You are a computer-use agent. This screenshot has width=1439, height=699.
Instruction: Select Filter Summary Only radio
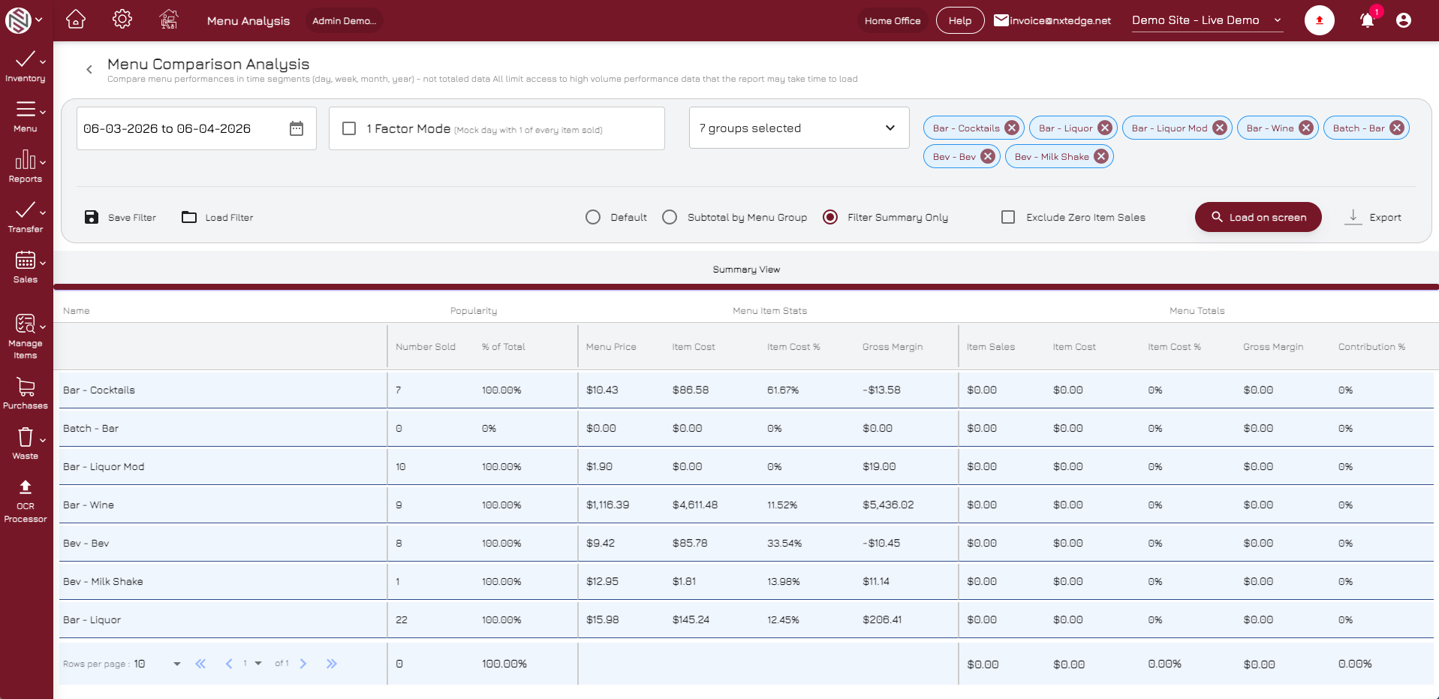pos(830,217)
